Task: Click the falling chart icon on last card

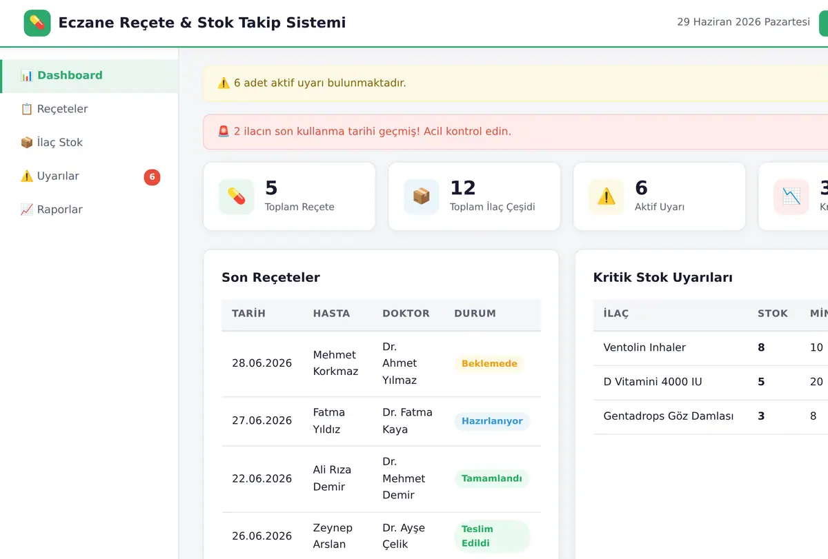Action: tap(791, 196)
